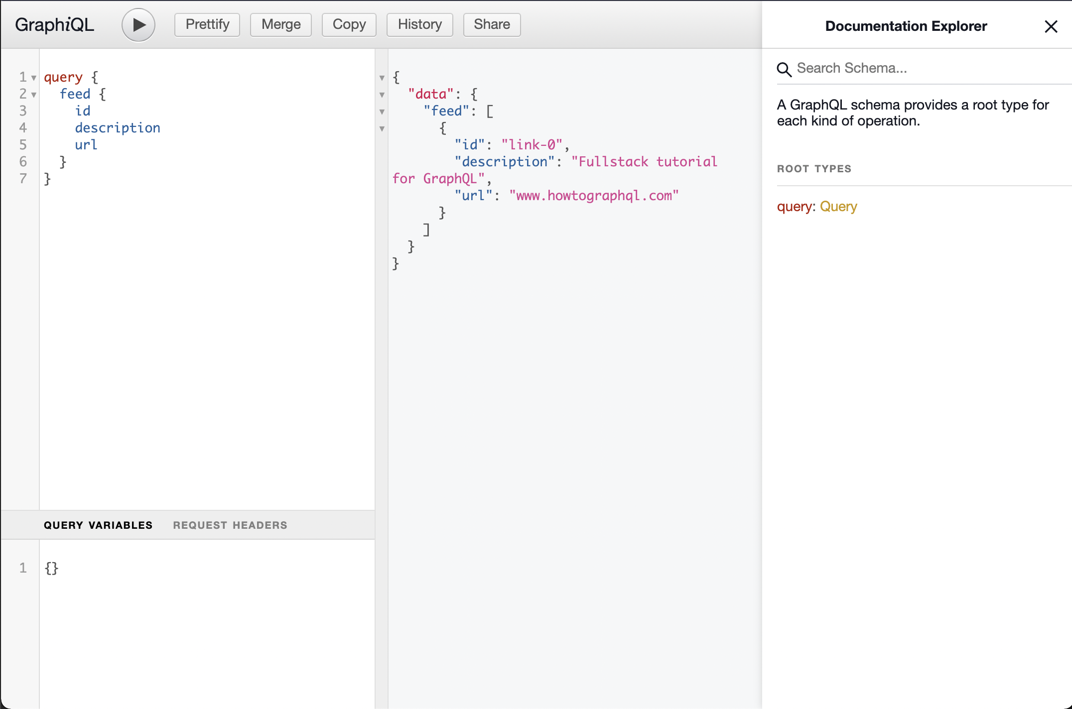Click the 'feed' field in query editor
The width and height of the screenshot is (1072, 709).
(x=75, y=94)
